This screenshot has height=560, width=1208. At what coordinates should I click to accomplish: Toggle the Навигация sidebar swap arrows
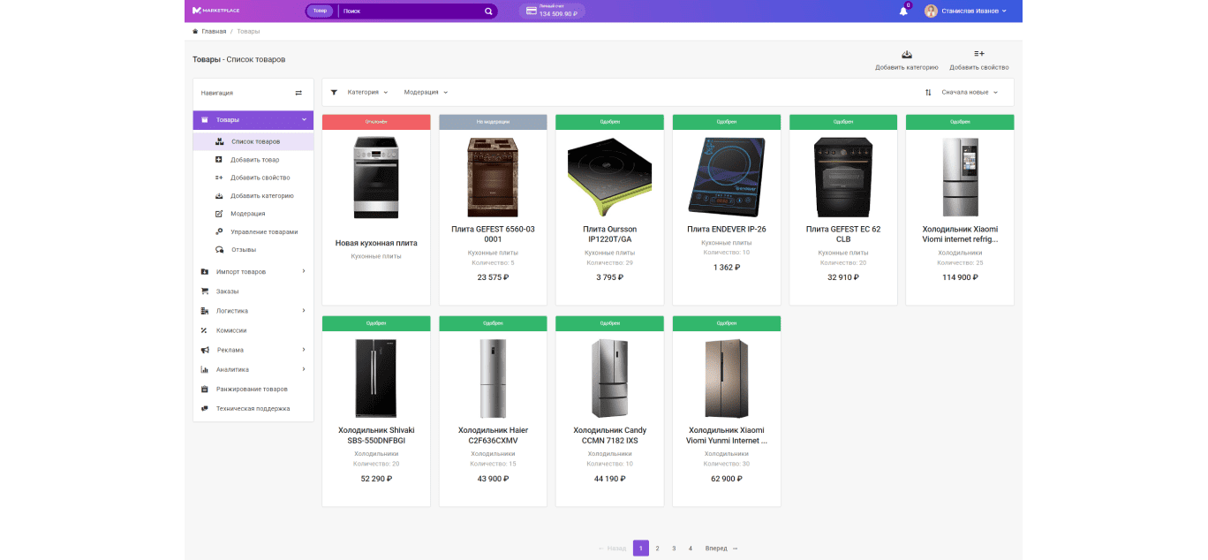point(298,93)
